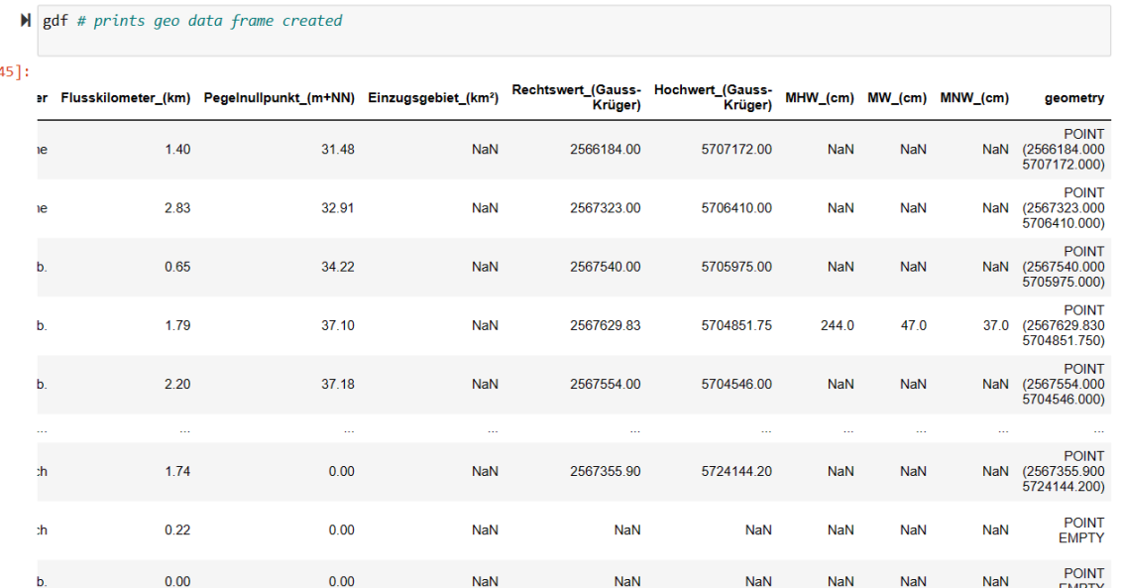Image resolution: width=1122 pixels, height=588 pixels.
Task: Click the Pegelnullpunkt value 31.48
Action: (337, 150)
